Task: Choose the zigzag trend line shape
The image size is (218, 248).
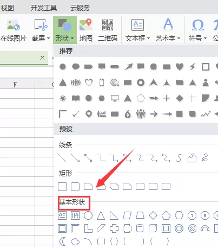Action: 206,114
